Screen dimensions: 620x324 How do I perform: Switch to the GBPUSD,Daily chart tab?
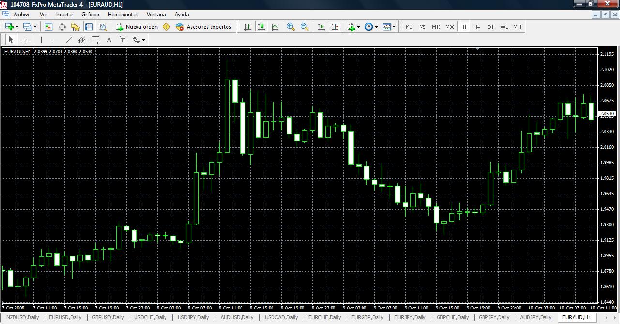[x=108, y=317]
